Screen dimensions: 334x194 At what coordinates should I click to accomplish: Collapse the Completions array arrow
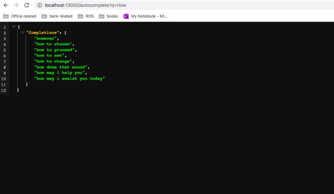tap(22, 32)
